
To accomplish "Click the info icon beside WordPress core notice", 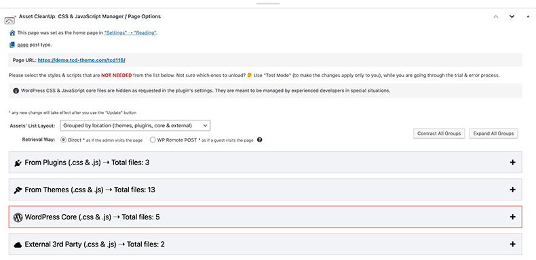I will (16, 91).
